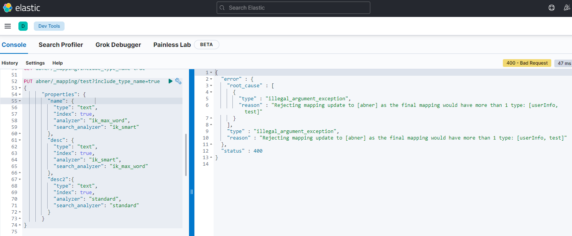Collapse the properties fold at line 54

coord(20,95)
